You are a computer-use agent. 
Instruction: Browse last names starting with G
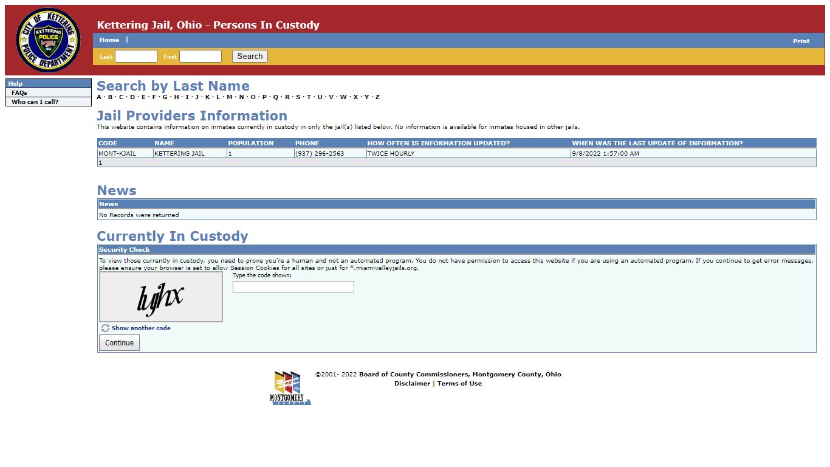(165, 97)
